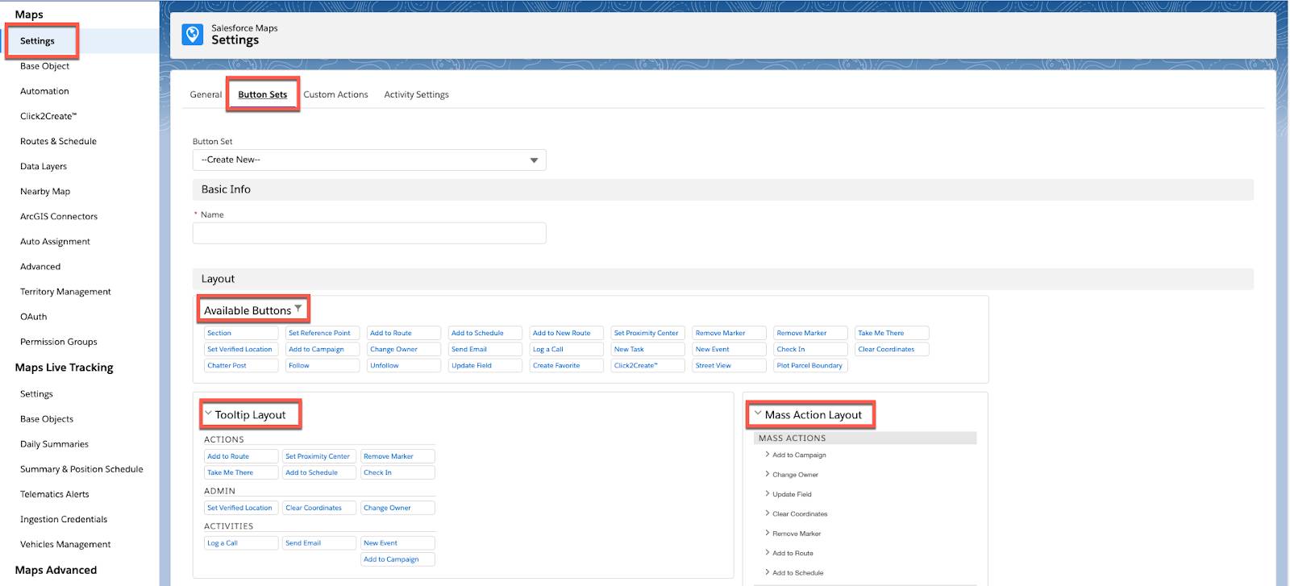Image resolution: width=1290 pixels, height=586 pixels.
Task: Select Send Email under Tooltip Activities
Action: (319, 543)
